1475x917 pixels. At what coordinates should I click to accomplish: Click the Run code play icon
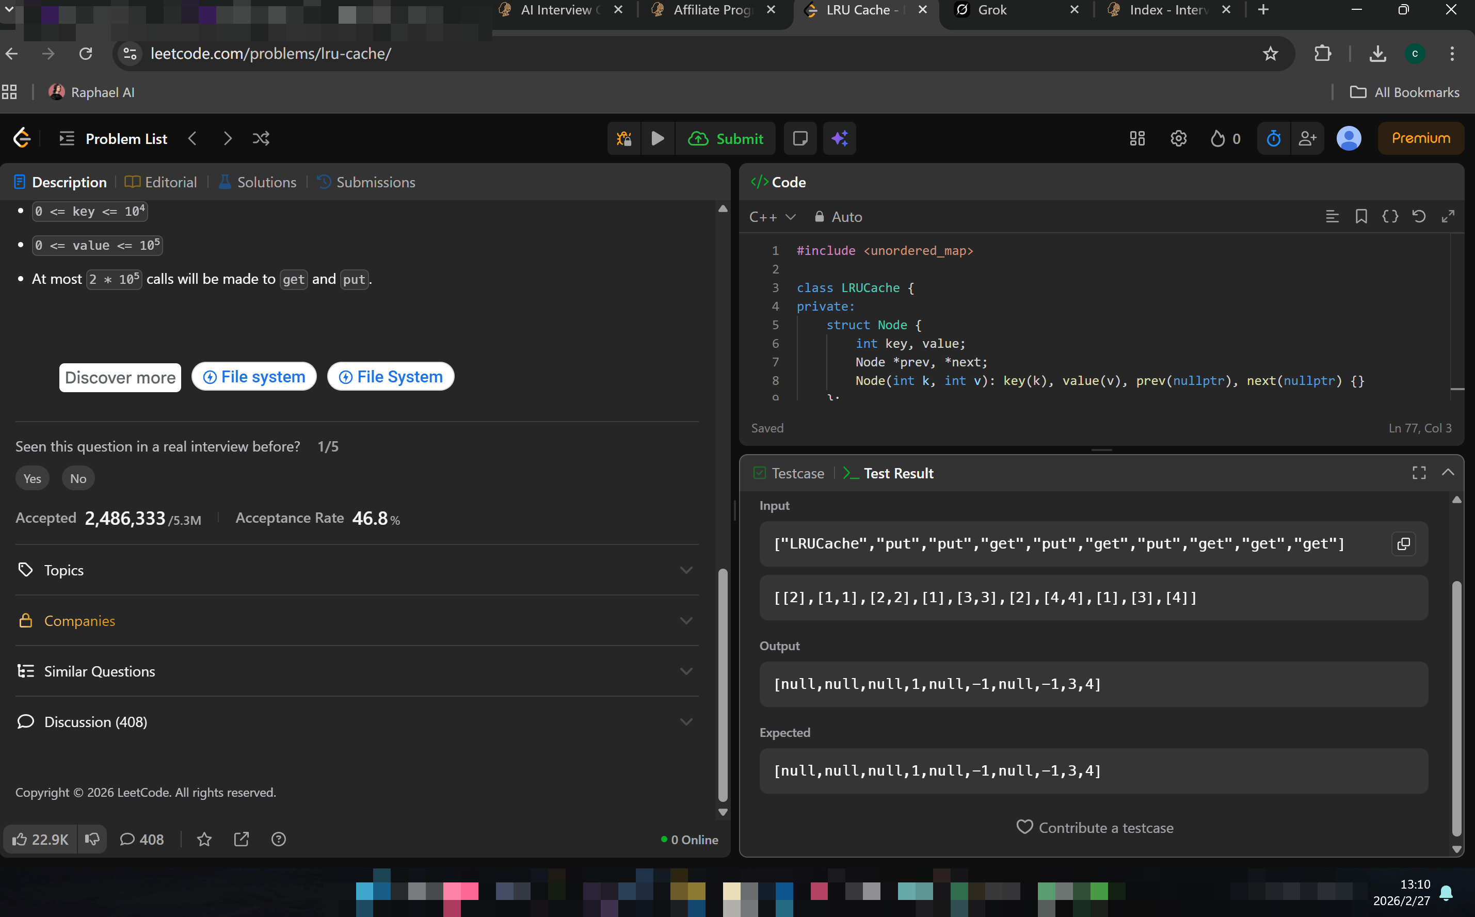[658, 139]
